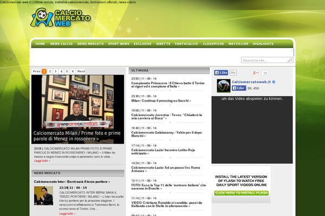
Task: Click Leggi tutto under the Berni article
Action: (67, 214)
